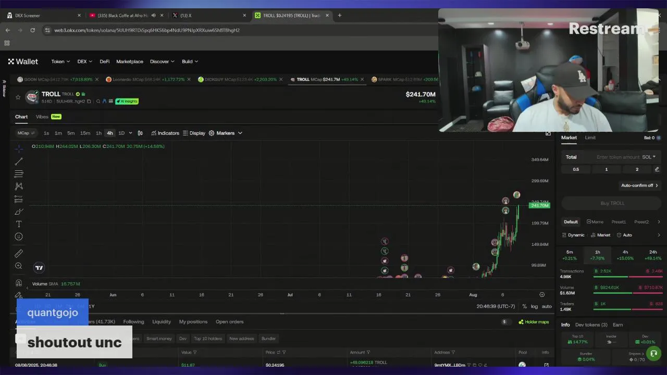
Task: Open the wallet balance icon
Action: (x=659, y=137)
